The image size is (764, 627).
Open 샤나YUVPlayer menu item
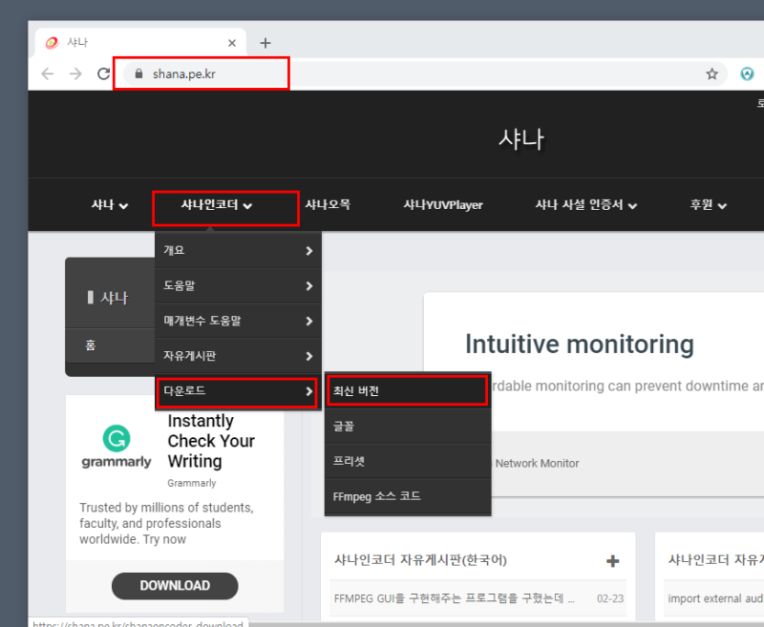[443, 205]
